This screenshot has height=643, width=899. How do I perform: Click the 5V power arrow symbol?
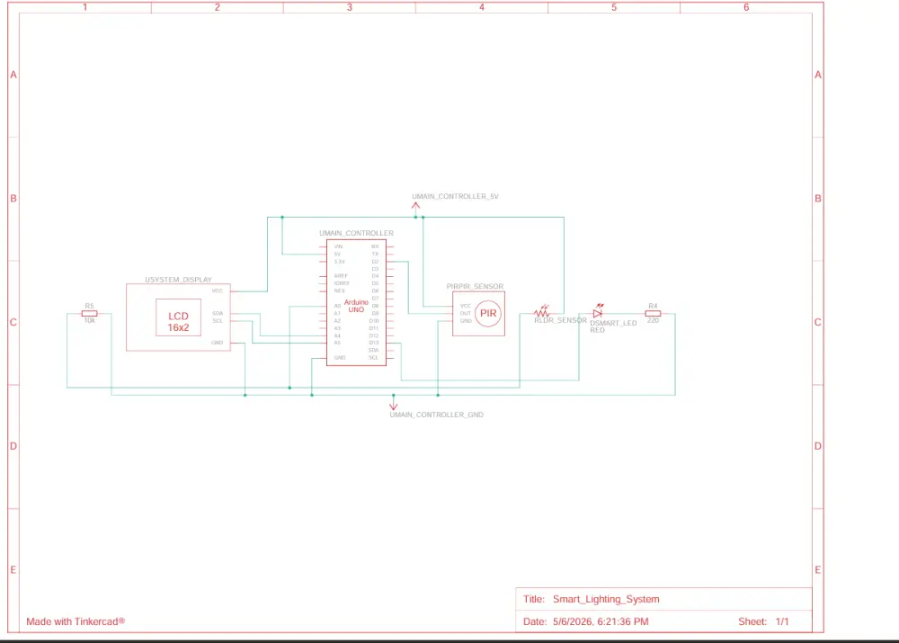(415, 207)
